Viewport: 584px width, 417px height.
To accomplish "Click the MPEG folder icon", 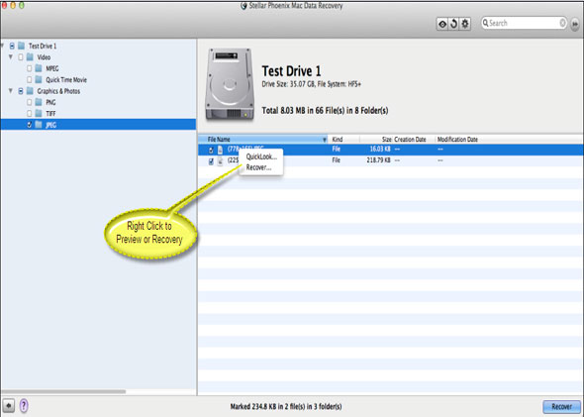I will click(39, 68).
